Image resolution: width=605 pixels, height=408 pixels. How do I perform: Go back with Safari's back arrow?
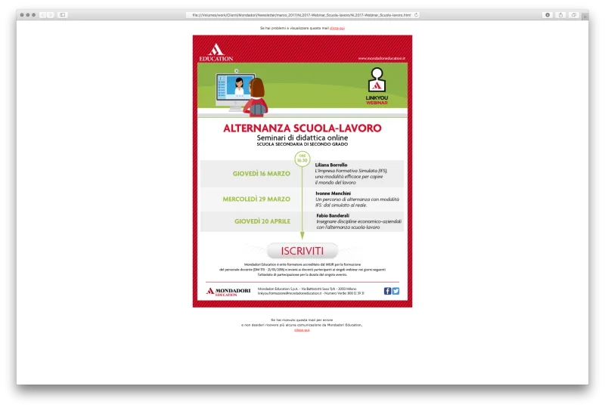[43, 15]
